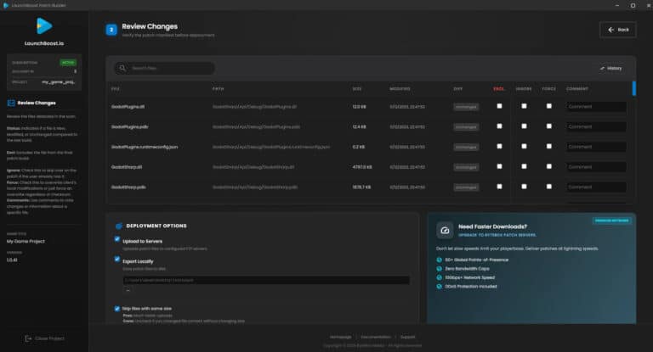Open the Support footer link
653x352 pixels.
pos(408,337)
